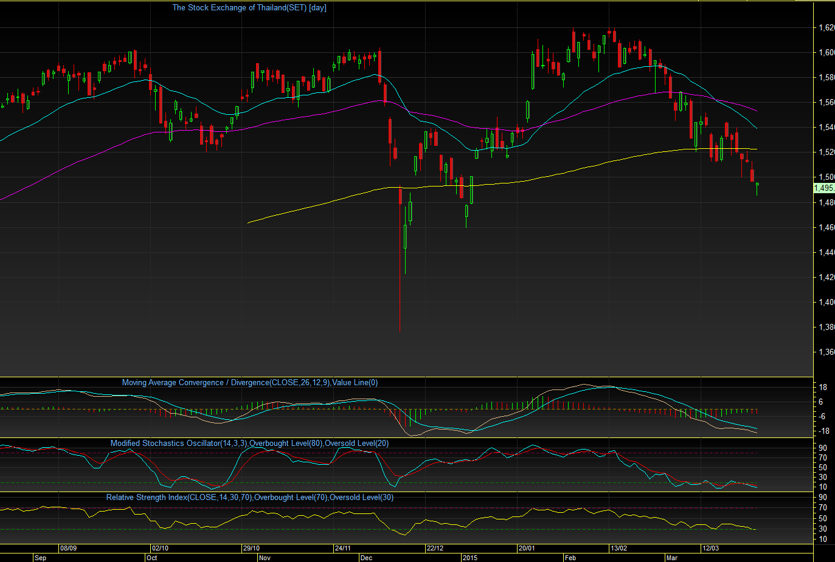Select the 20/01 date label on the time axis

[527, 548]
